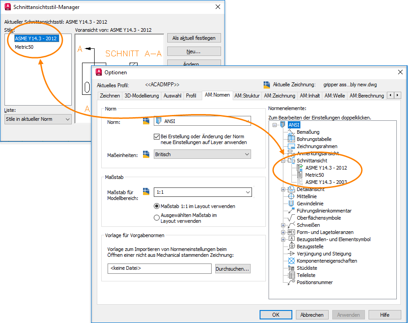Image resolution: width=408 pixels, height=323 pixels.
Task: Toggle 'neue Einstellungen auf Layer anwenden' checkbox
Action: click(156, 136)
